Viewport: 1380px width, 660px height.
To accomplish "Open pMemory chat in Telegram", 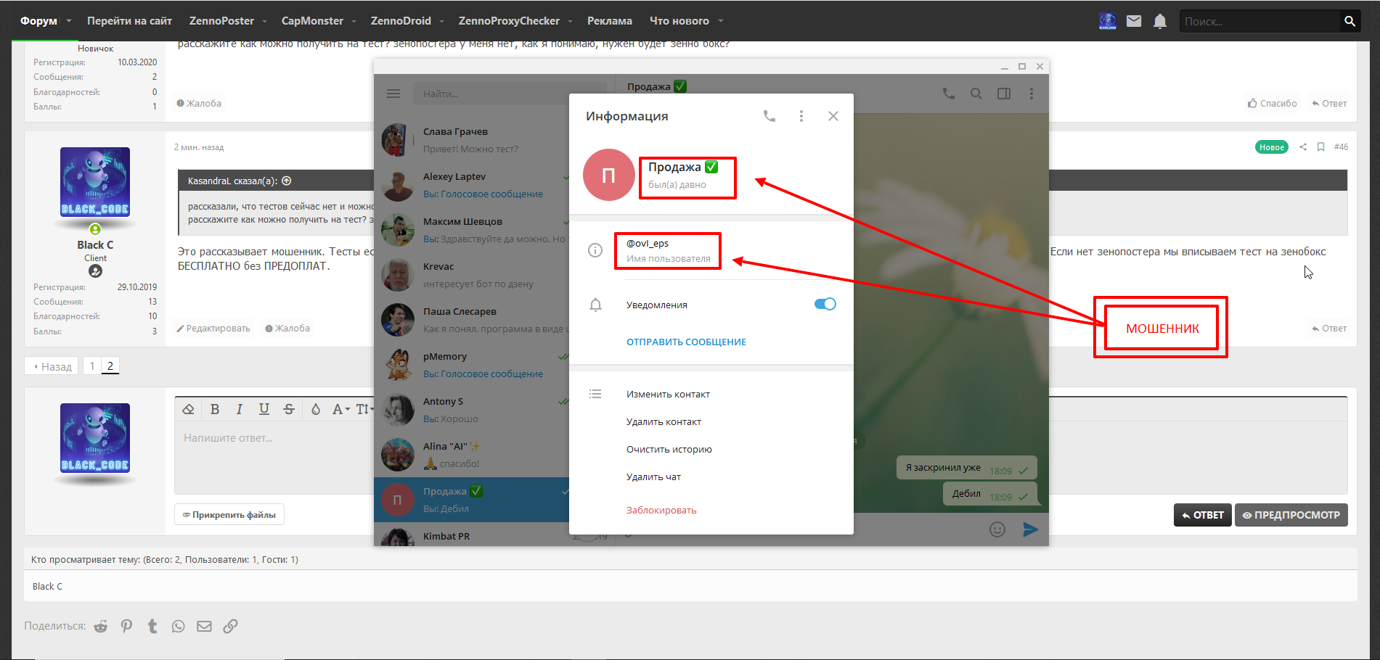I will point(472,365).
